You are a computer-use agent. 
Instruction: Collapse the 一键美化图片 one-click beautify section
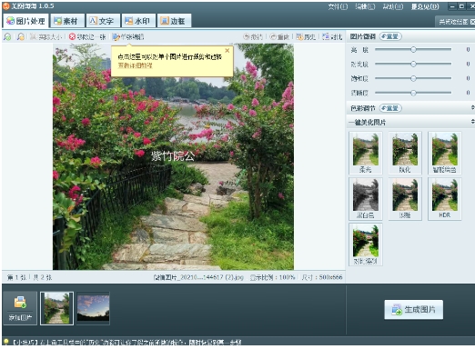click(472, 122)
